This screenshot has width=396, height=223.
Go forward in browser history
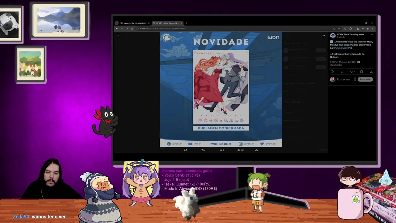(122, 28)
